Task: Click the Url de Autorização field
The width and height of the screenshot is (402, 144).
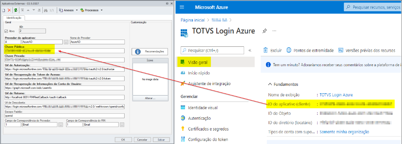Action: (x=64, y=69)
